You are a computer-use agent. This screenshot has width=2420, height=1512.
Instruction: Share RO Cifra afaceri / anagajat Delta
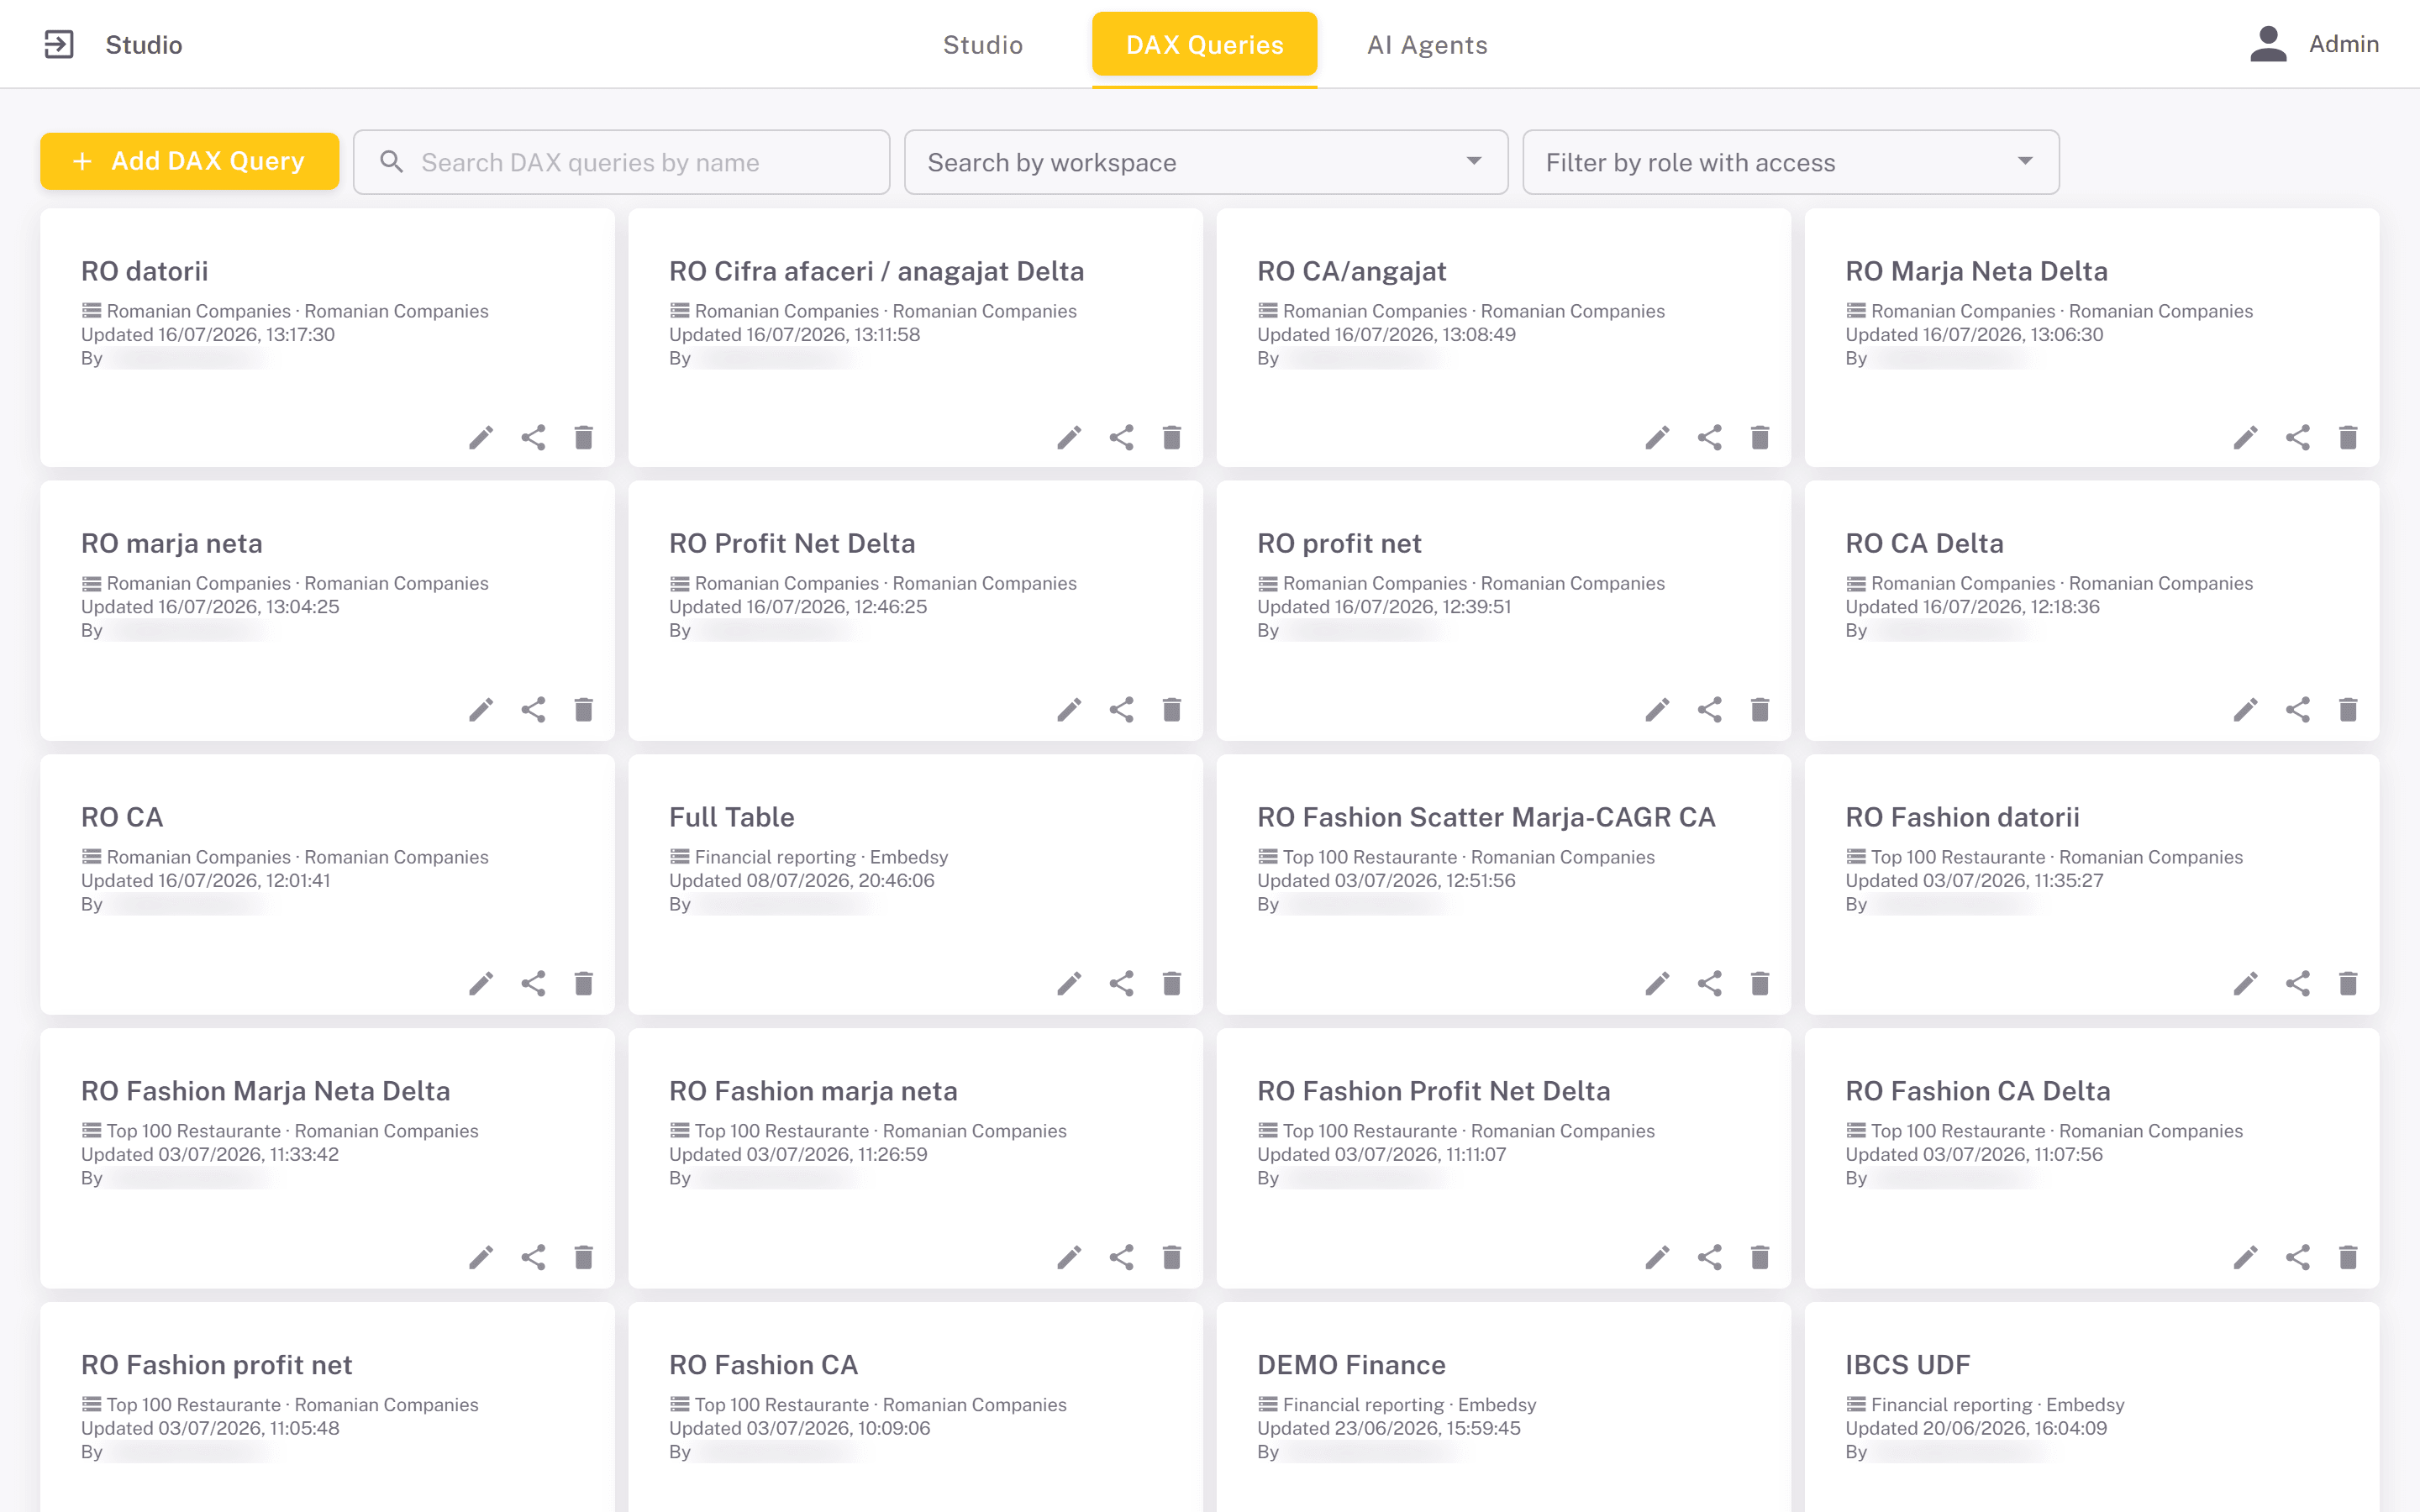coord(1121,437)
